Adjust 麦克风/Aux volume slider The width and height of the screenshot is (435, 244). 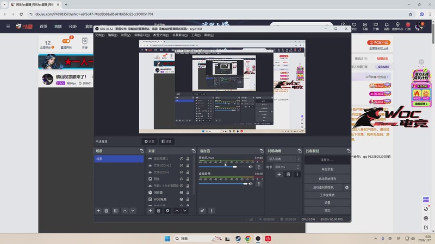pyautogui.click(x=223, y=167)
